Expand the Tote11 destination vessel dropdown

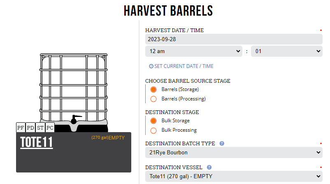pyautogui.click(x=234, y=176)
